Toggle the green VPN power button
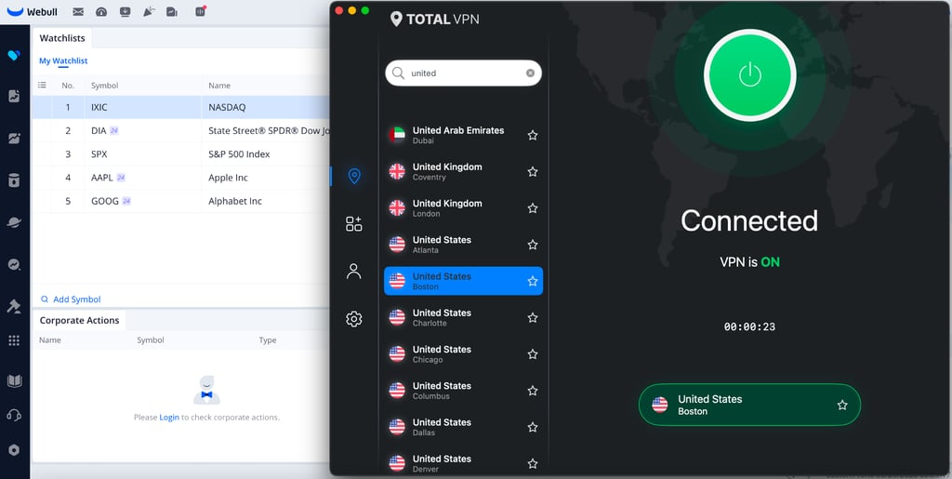This screenshot has height=479, width=952. [750, 74]
